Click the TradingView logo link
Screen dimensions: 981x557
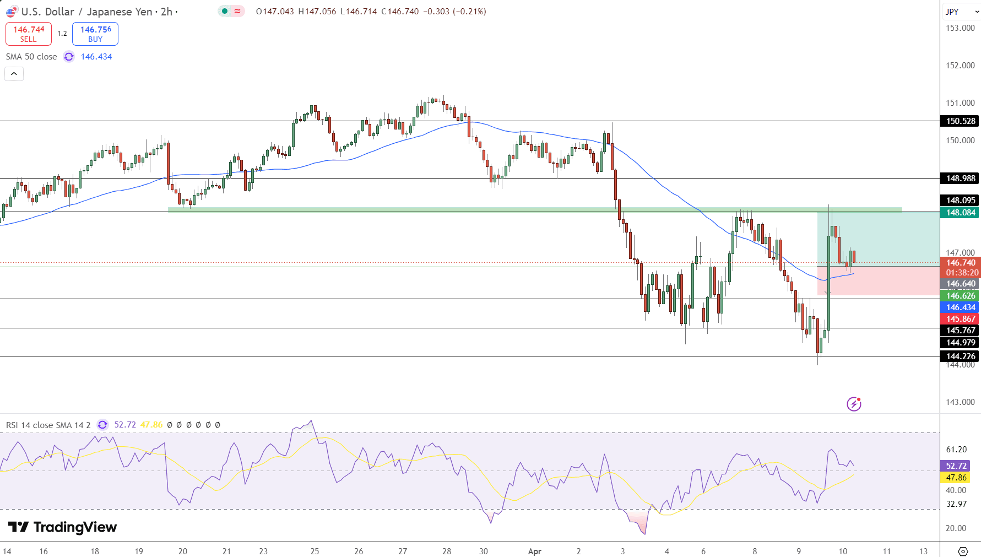pos(62,527)
